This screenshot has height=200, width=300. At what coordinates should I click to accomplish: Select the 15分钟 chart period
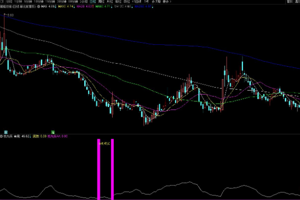tap(50, 2)
